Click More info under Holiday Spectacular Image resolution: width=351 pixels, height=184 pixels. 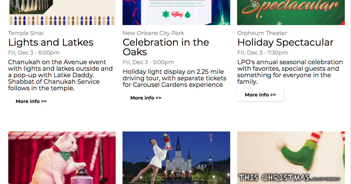click(x=260, y=95)
